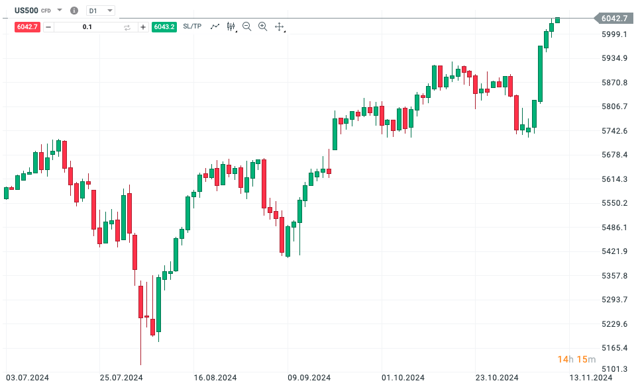Decrease trade volume with minus button
Viewport: 638px width, 387px height.
[x=48, y=27]
